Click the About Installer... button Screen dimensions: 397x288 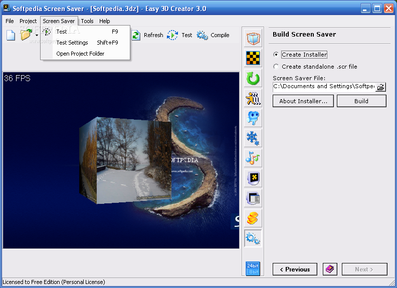coord(303,101)
